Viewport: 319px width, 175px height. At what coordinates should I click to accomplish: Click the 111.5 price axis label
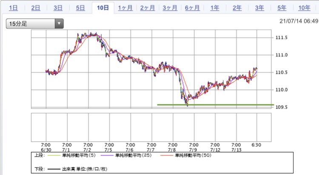pyautogui.click(x=282, y=37)
